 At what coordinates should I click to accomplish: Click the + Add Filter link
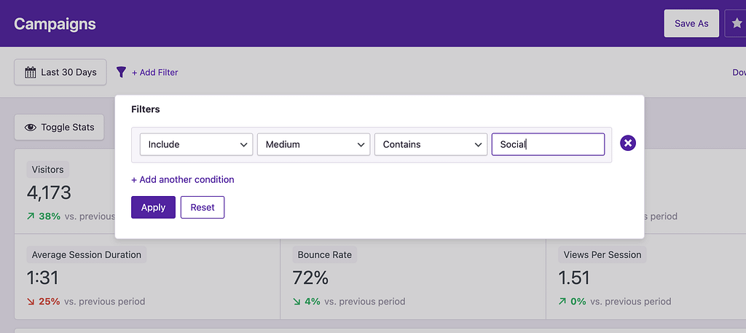(154, 72)
